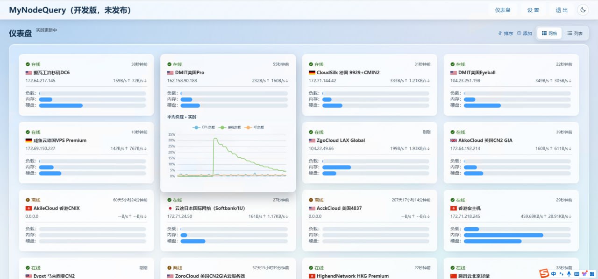Viewport: 598px width, 279px height.
Task: Toggle the punctuation mode icon in the IME bar
Action: point(561,273)
